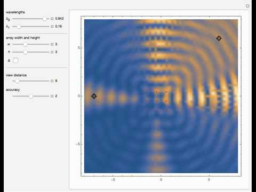The width and height of the screenshot is (256, 192).
Task: Click the view distance value 8
Action: (56, 81)
